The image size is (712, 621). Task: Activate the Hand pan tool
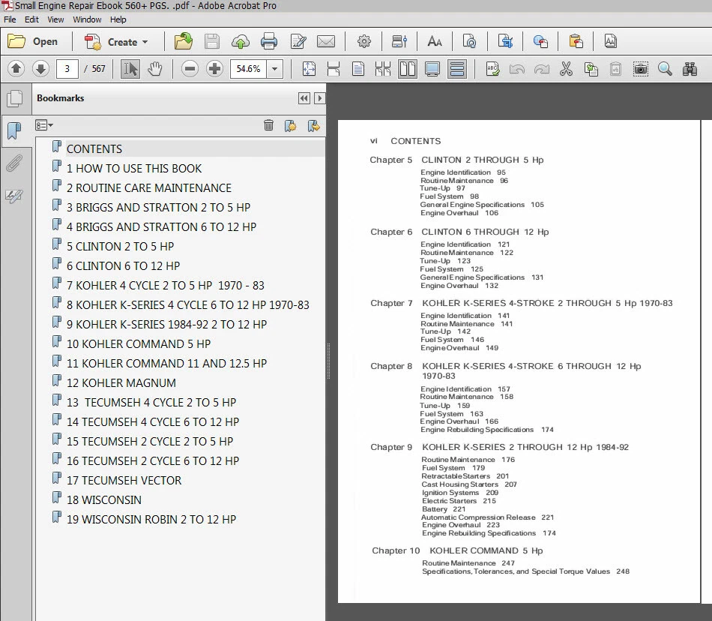click(155, 69)
